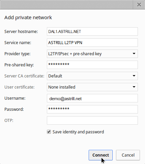The image size is (145, 164).
Task: Click the empty OTP field
Action: pyautogui.click(x=92, y=121)
